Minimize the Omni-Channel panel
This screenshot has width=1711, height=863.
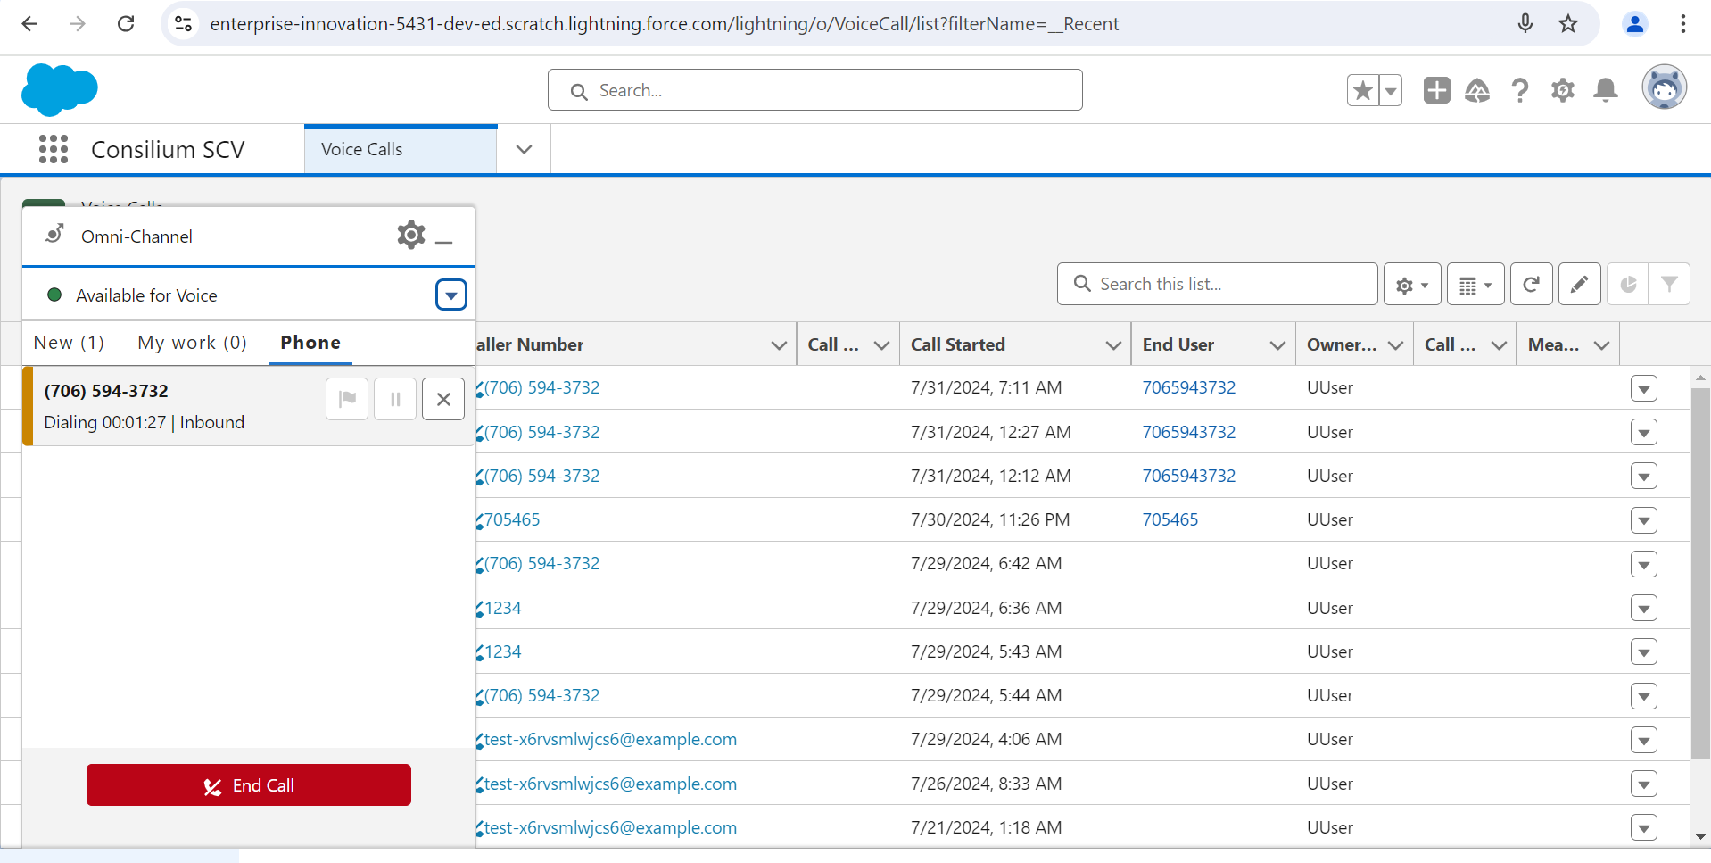(444, 238)
